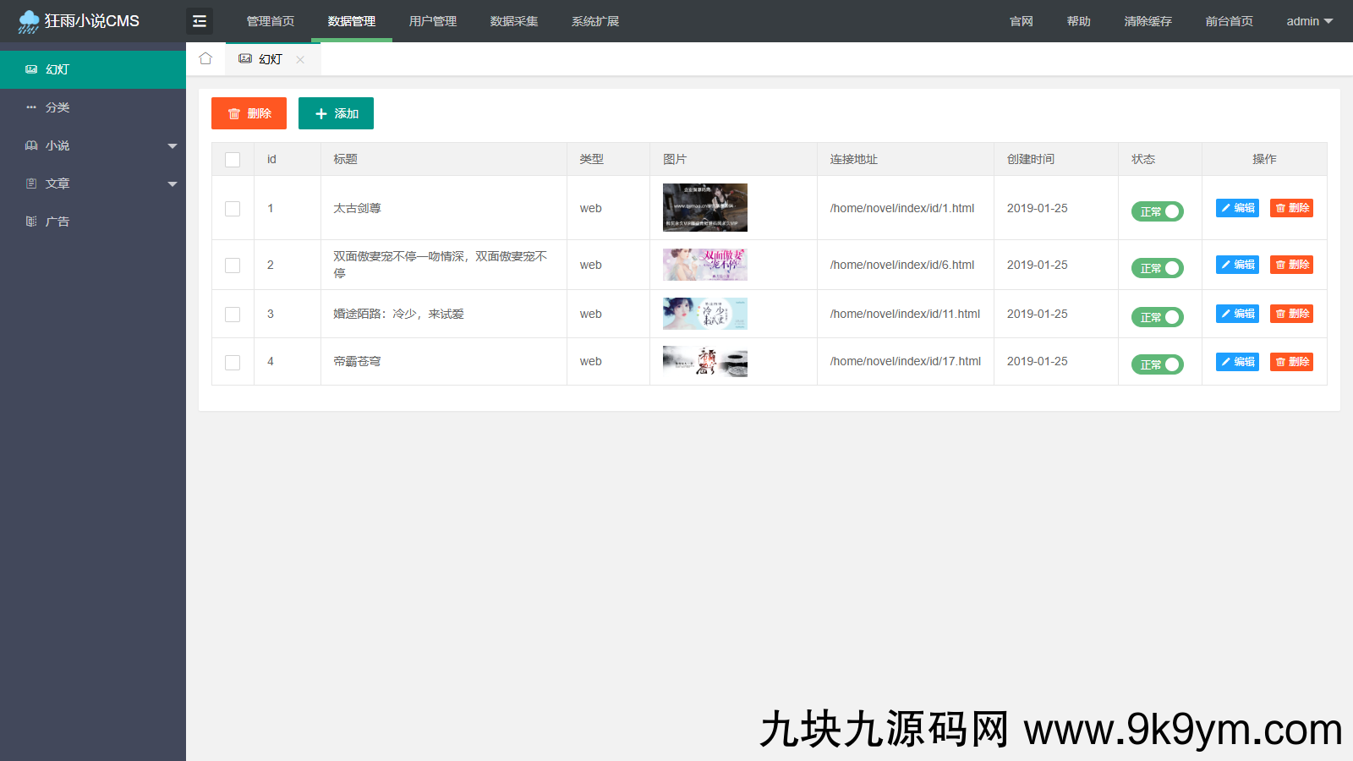
Task: Click 编辑 for the row with id 2
Action: pos(1237,265)
